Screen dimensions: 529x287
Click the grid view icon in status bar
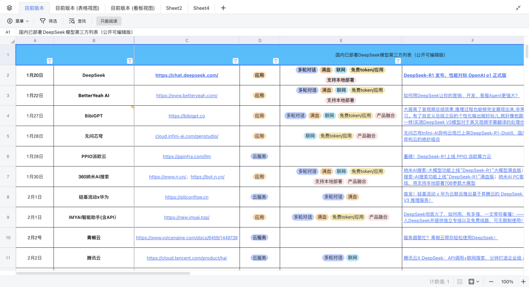point(459,282)
